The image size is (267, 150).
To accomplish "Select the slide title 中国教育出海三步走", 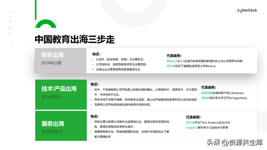I will pyautogui.click(x=75, y=39).
